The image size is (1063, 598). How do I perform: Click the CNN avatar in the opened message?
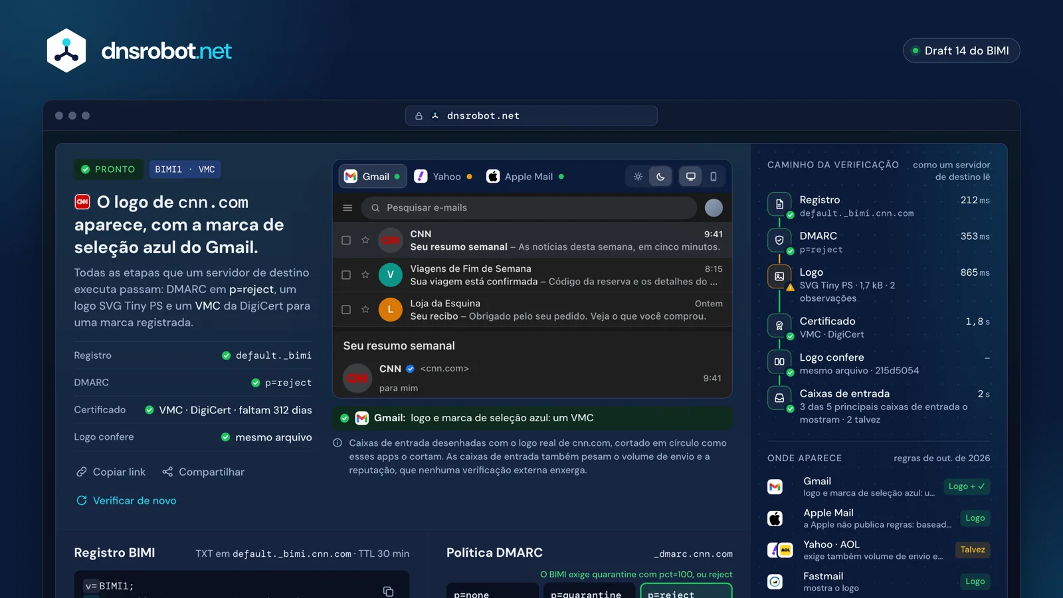[x=357, y=378]
